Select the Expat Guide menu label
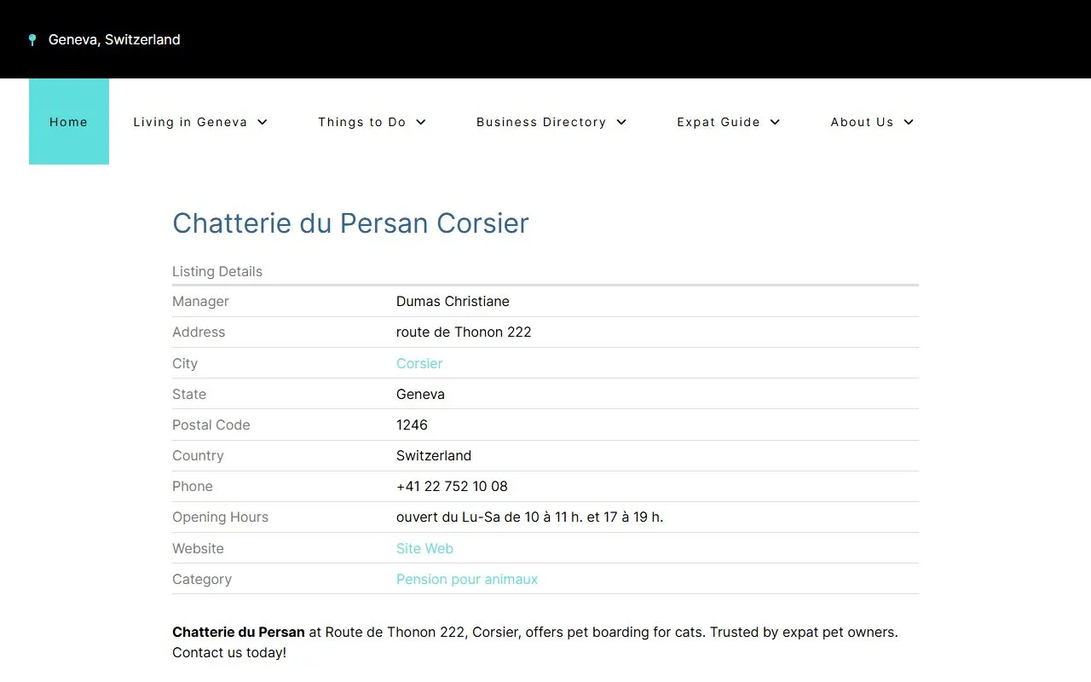 pyautogui.click(x=718, y=122)
